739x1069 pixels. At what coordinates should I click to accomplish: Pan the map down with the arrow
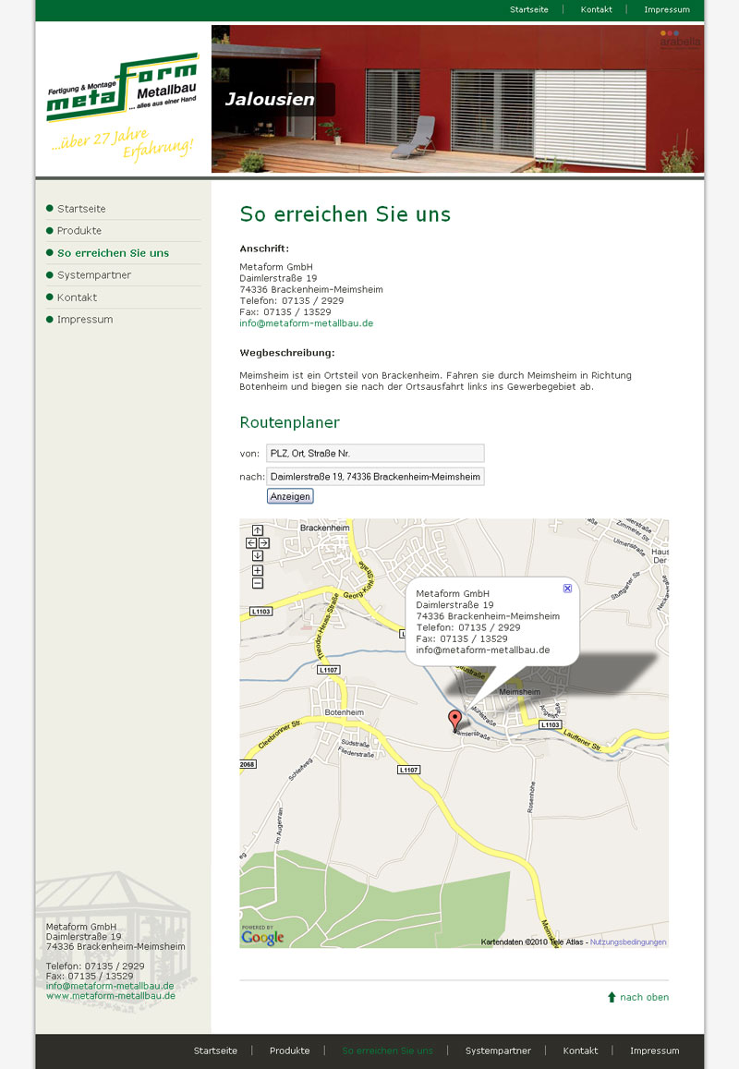tap(258, 555)
